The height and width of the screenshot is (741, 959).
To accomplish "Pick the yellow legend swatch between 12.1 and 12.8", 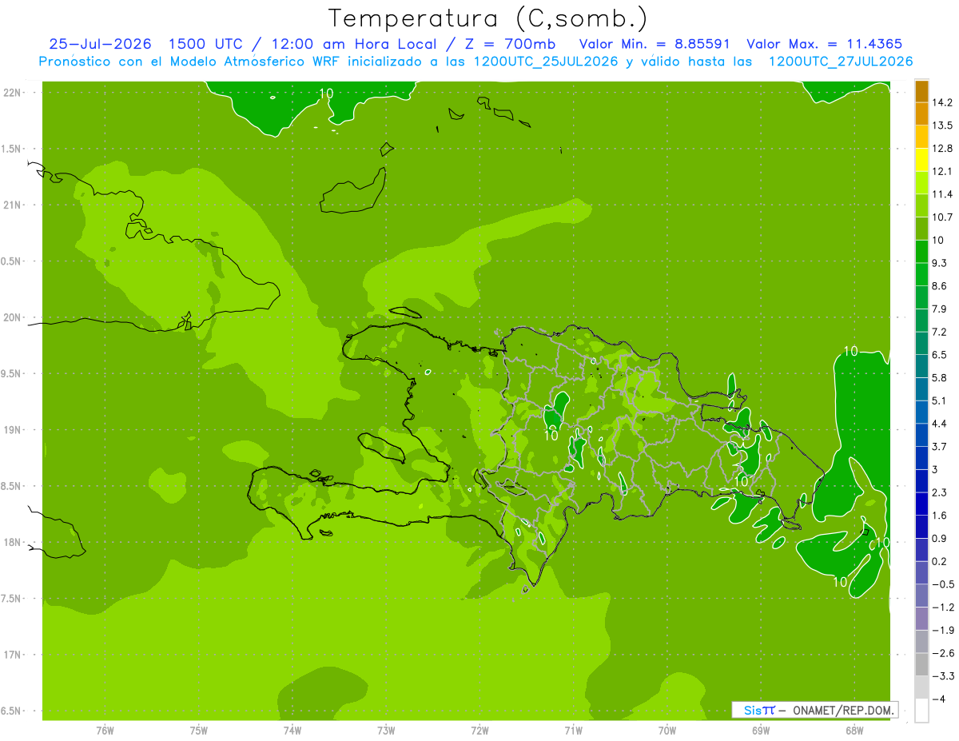I will 921,160.
